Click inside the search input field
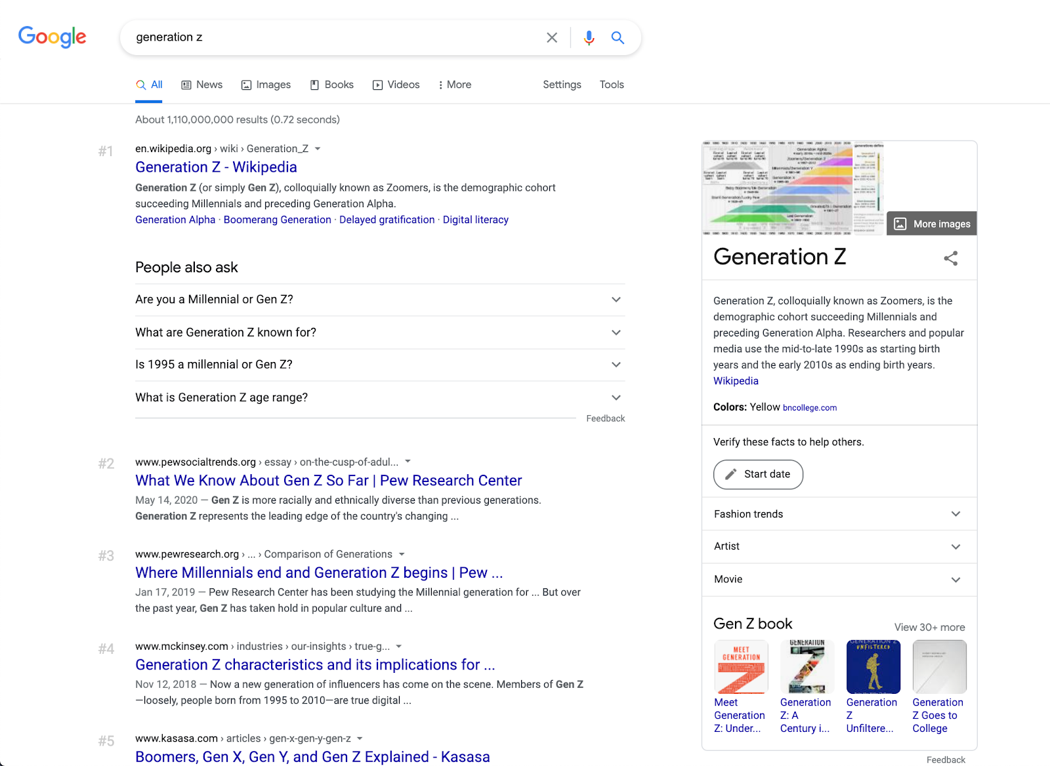The width and height of the screenshot is (1050, 766). [x=328, y=37]
